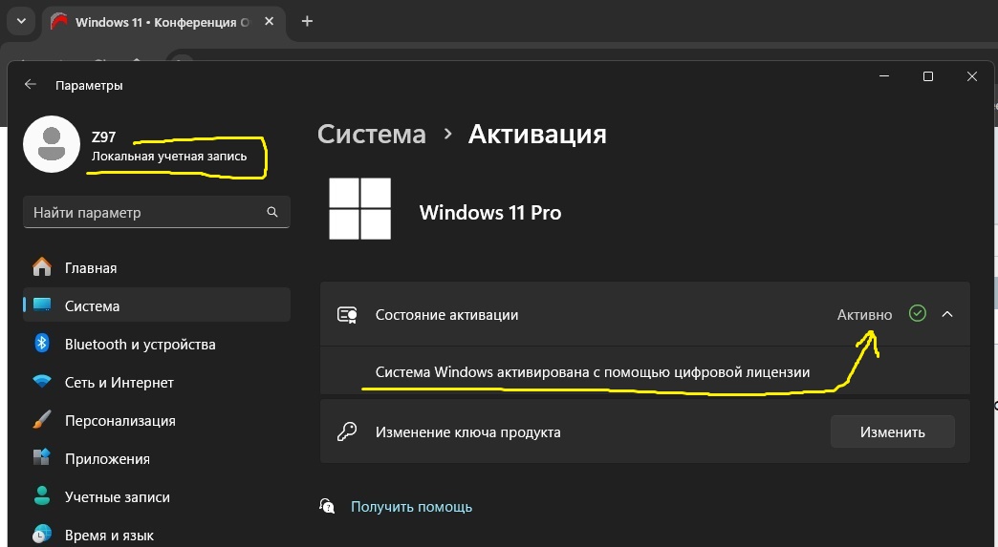The image size is (998, 547).
Task: Click the browser tab's red favicon
Action: [x=59, y=22]
